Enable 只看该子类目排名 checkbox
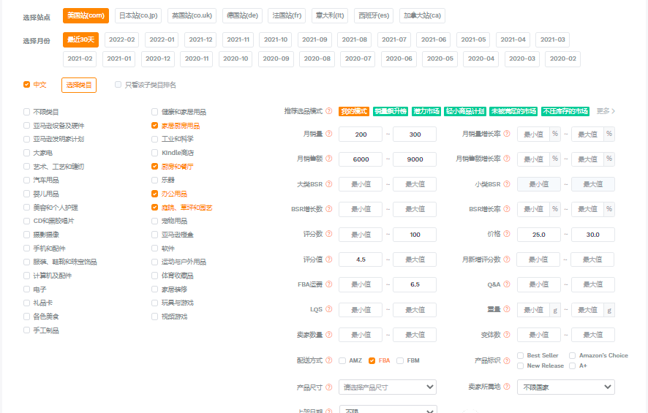This screenshot has height=413, width=648. click(x=118, y=85)
